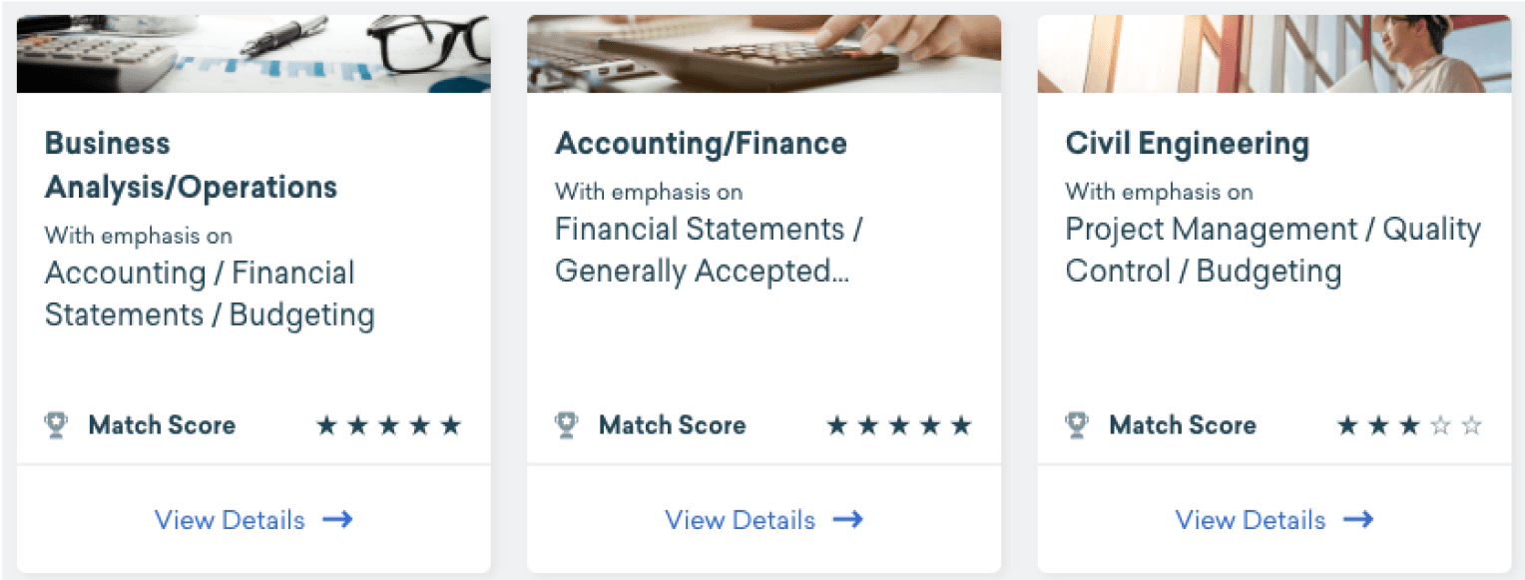Click the Civil Engineering three-star rating
This screenshot has height=580, width=1525.
pos(1409,426)
